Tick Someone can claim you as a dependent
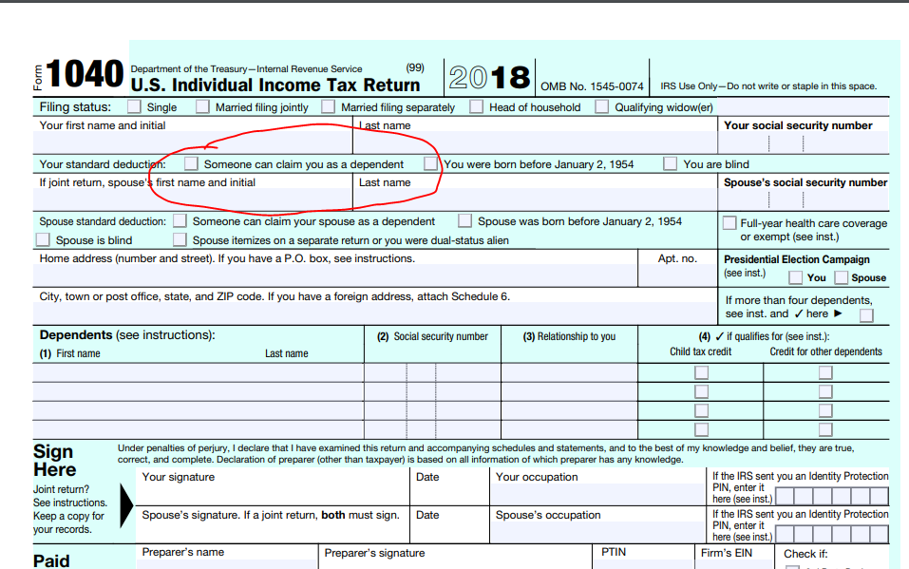909x569 pixels. click(x=191, y=163)
